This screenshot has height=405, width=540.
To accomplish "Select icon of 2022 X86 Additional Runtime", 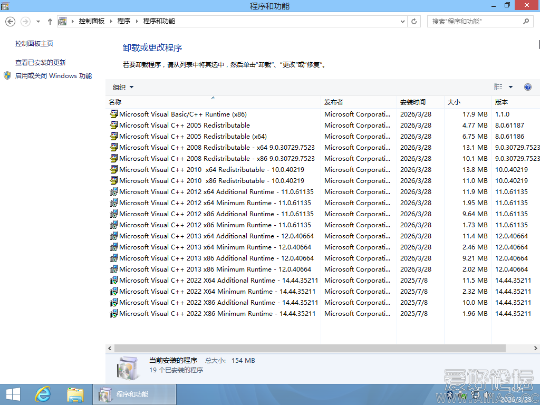I will point(114,302).
